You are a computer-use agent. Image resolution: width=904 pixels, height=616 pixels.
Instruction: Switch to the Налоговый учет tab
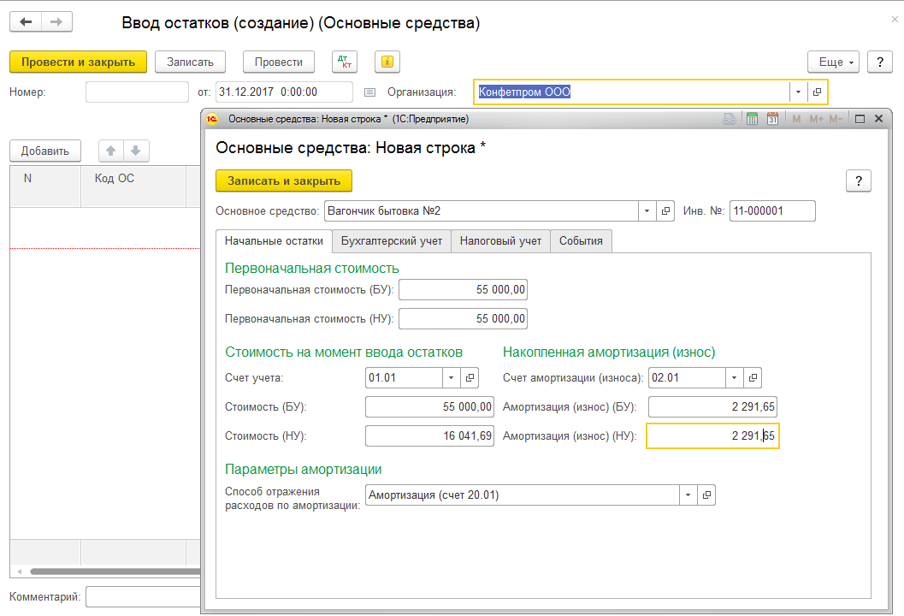pyautogui.click(x=500, y=240)
